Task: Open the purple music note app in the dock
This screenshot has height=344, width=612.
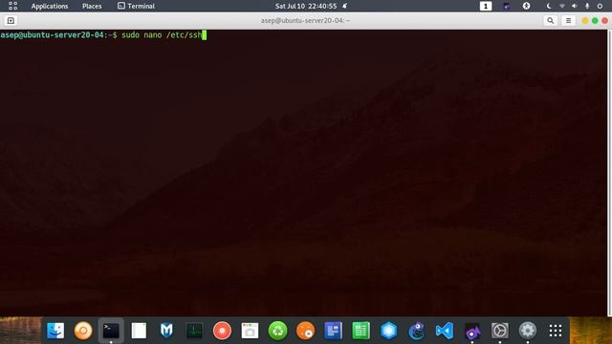Action: [x=472, y=331]
